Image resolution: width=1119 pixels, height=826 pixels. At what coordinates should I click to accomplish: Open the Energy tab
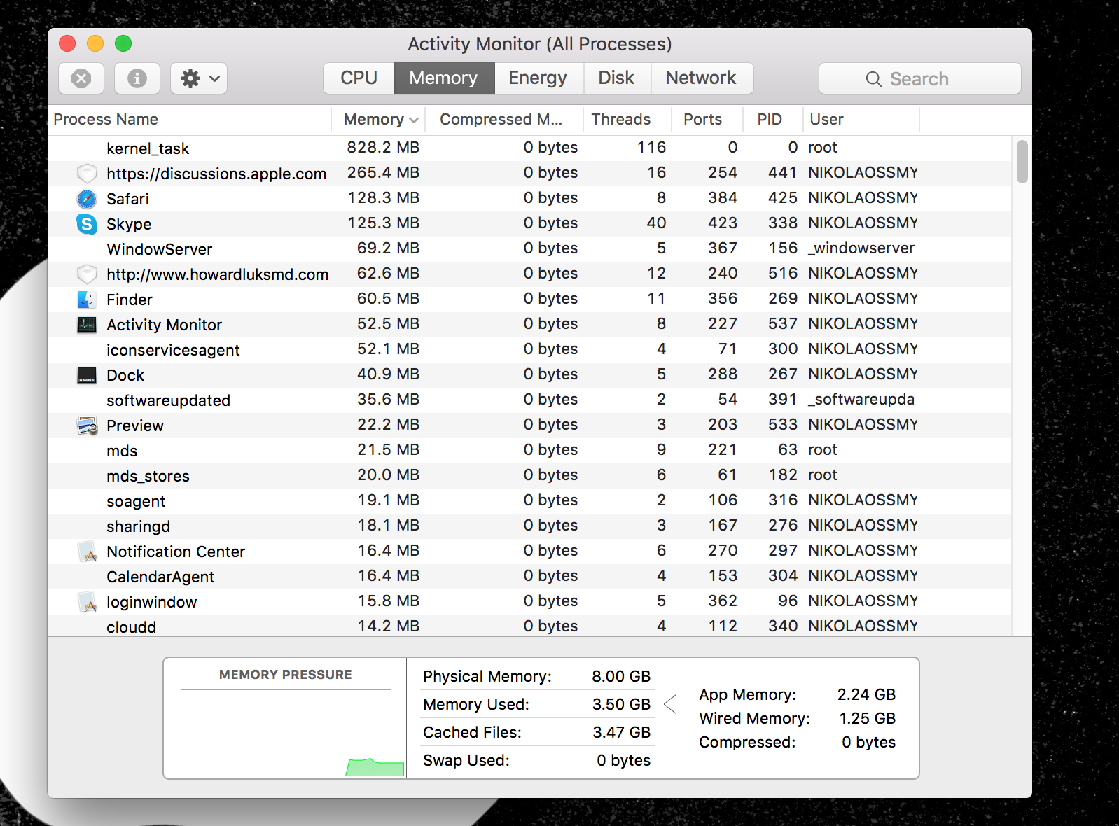538,78
